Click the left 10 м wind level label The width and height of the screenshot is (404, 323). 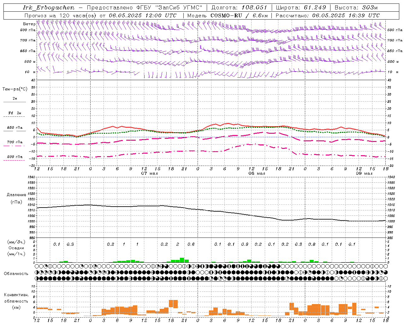30,72
